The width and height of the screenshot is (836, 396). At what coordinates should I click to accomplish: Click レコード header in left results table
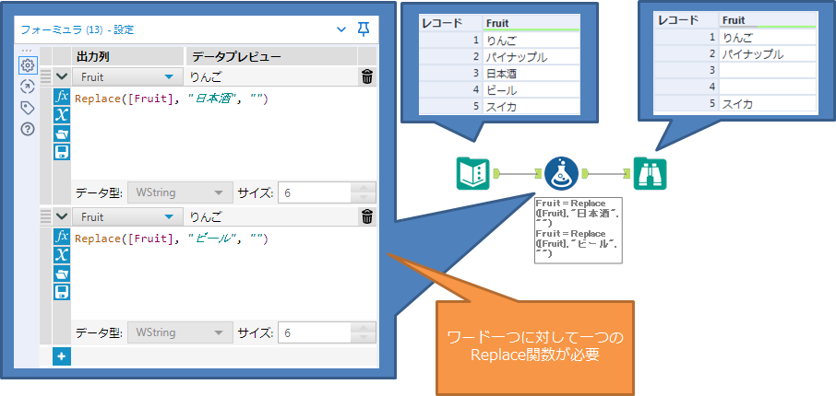450,23
